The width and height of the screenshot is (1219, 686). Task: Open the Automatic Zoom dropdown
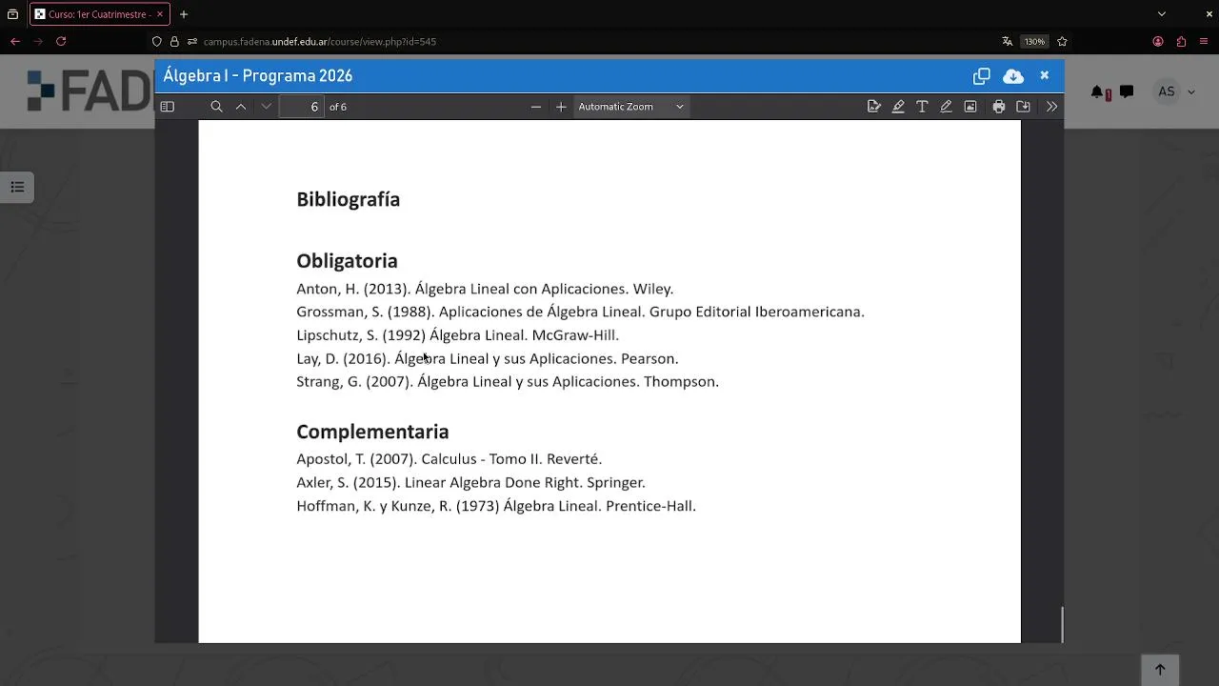point(630,107)
